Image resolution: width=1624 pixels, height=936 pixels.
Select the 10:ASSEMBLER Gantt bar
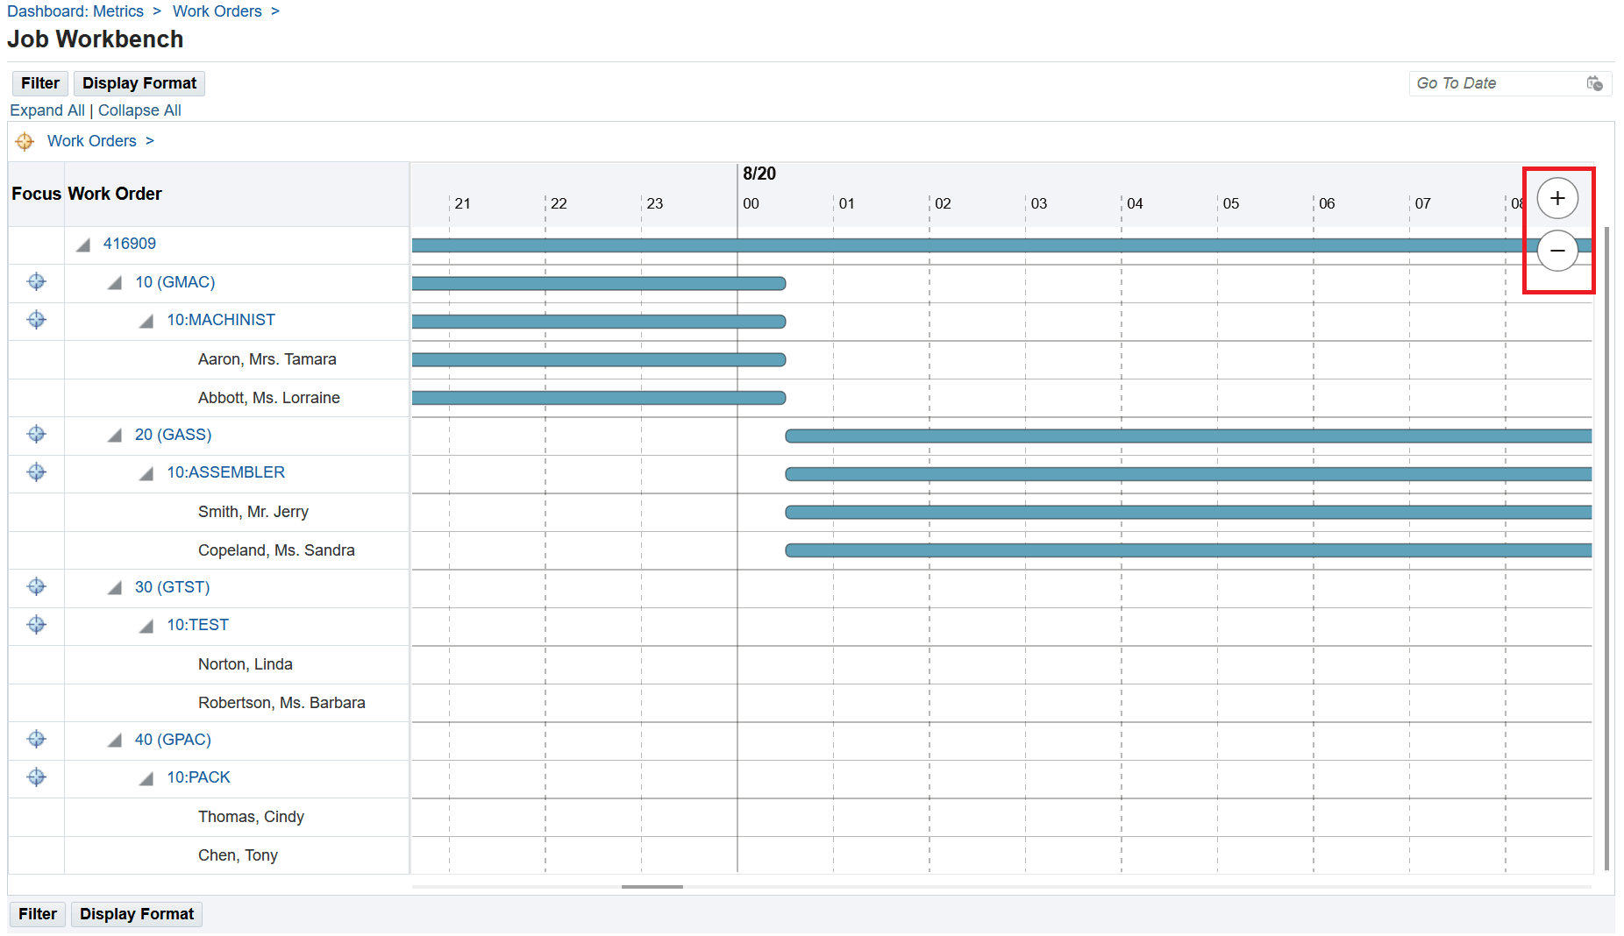1188,474
